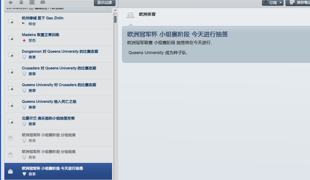Open Queens University 对 Crusaders 比赛改期 message
Image resolution: width=310 pixels, height=180 pixels.
[x=59, y=85]
